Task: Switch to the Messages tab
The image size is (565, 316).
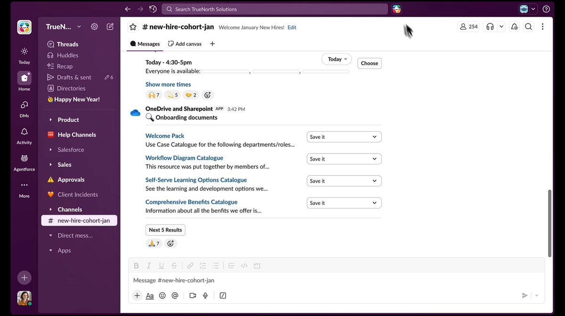Action: pos(145,44)
